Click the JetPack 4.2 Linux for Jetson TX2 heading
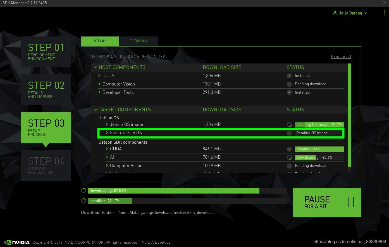Image resolution: width=389 pixels, height=247 pixels. pos(128,57)
